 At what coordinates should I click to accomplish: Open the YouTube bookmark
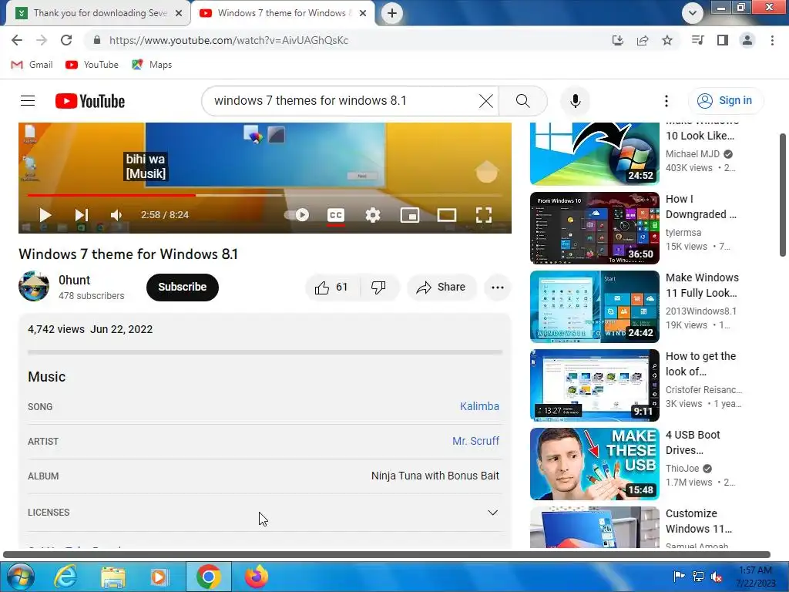click(x=92, y=65)
